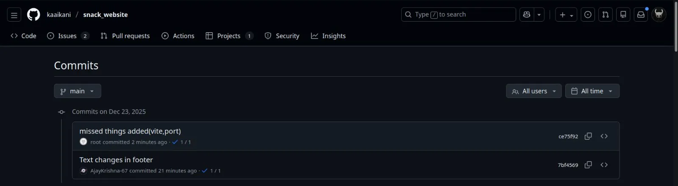This screenshot has height=186, width=678.
Task: Expand the create new plus dropdown
Action: pyautogui.click(x=566, y=15)
